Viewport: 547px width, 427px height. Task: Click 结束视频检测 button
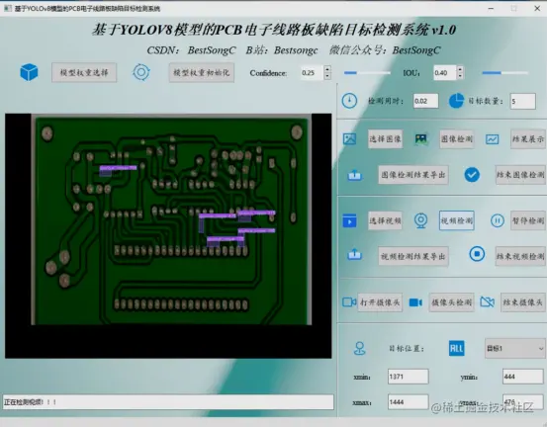pyautogui.click(x=520, y=257)
